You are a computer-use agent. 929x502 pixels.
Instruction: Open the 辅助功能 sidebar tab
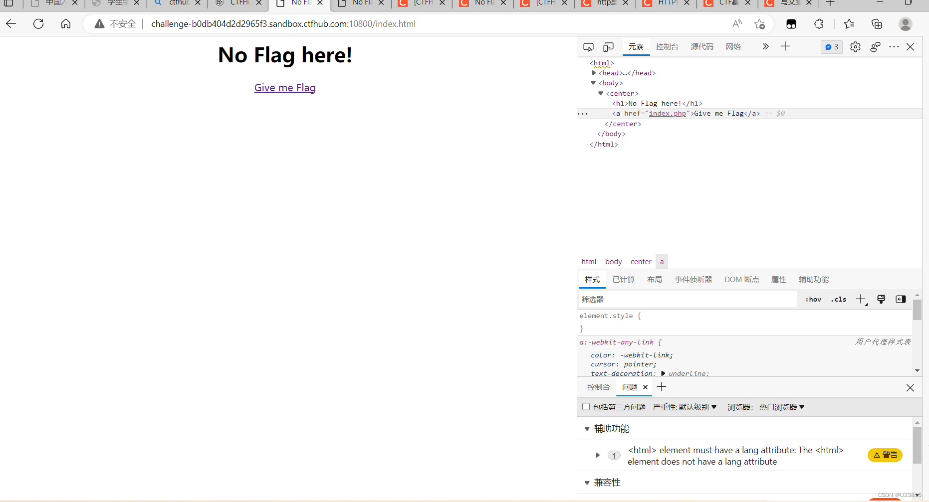[x=814, y=280]
